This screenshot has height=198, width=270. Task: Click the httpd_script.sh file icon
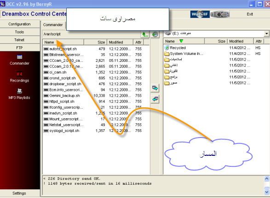[x=46, y=101]
